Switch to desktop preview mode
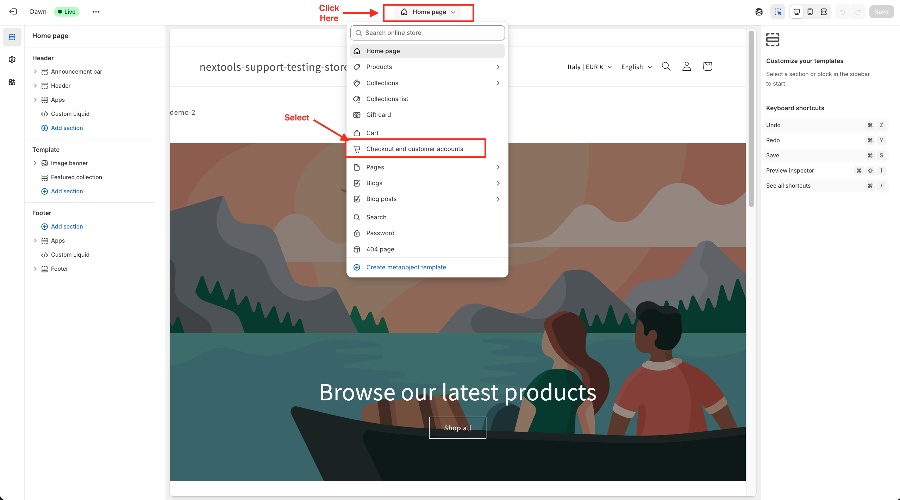This screenshot has height=500, width=900. tap(796, 12)
